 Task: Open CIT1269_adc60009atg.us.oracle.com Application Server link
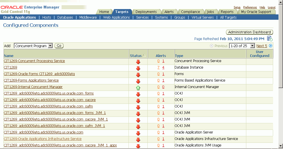coord(43,132)
